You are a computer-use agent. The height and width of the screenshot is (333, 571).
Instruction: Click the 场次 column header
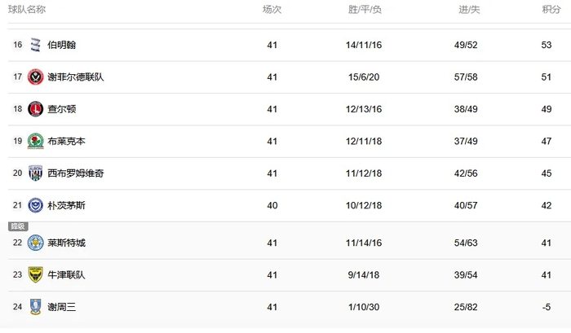[x=272, y=10]
